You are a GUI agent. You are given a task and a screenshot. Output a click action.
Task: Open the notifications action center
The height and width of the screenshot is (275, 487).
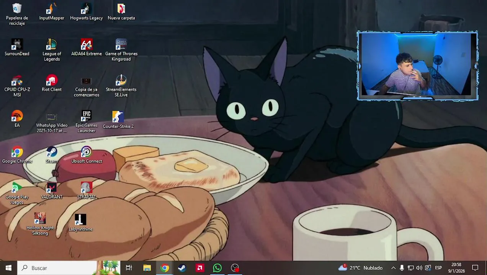tap(475, 268)
